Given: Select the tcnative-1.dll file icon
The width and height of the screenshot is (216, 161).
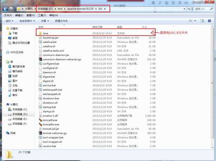Looking at the screenshot, I should 40,116.
